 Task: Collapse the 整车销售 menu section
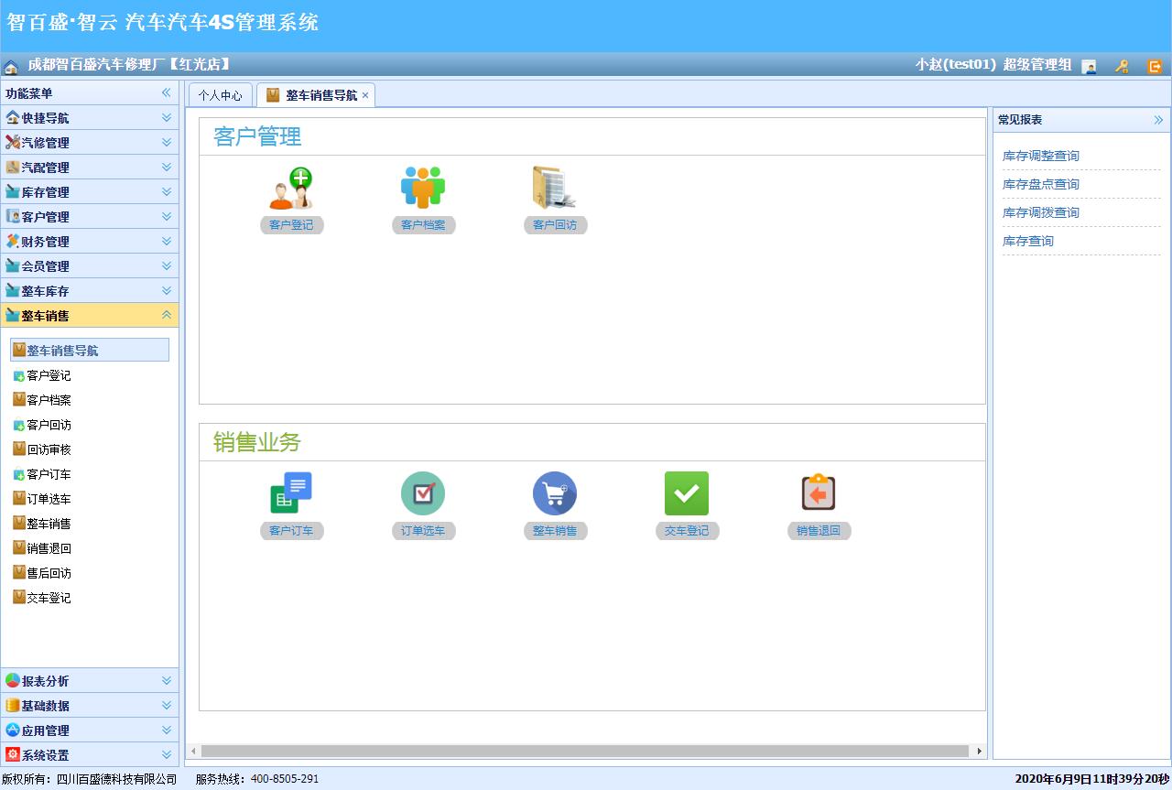coord(167,315)
